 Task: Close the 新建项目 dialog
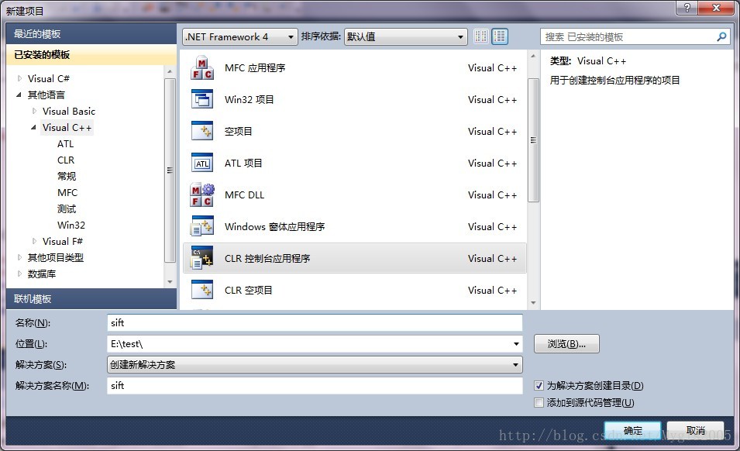pos(716,8)
